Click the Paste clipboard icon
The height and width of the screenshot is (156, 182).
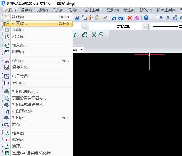91,18
